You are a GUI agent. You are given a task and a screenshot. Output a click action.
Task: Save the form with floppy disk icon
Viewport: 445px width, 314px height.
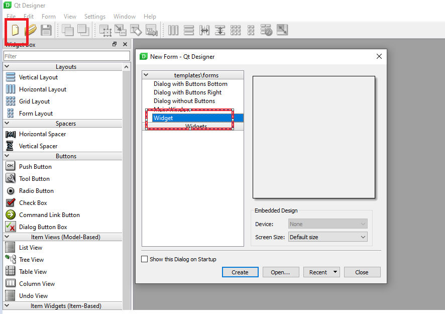(46, 30)
